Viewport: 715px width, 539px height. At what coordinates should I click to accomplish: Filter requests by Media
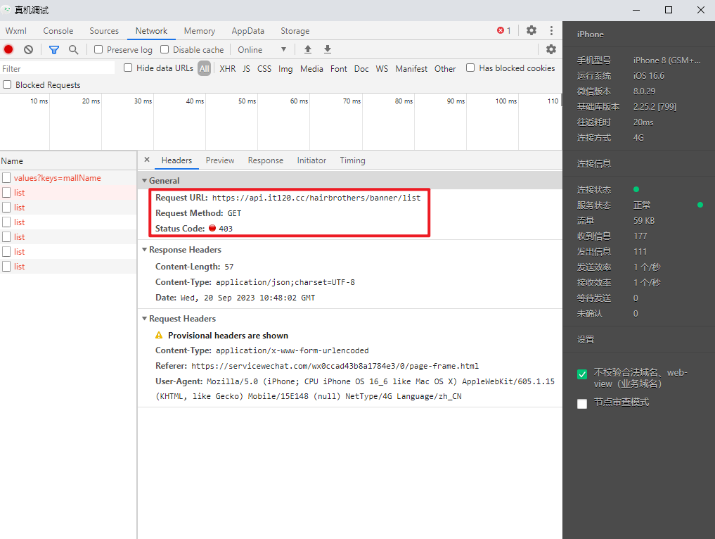pos(311,68)
